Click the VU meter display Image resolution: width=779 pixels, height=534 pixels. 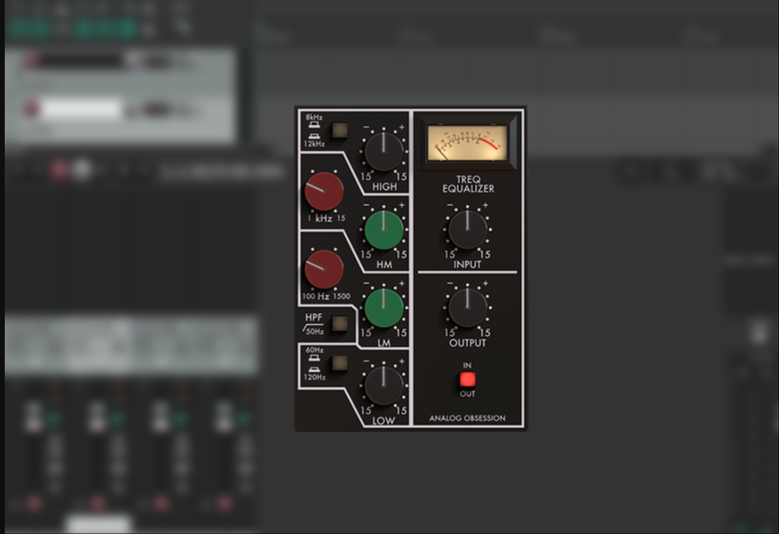pyautogui.click(x=467, y=143)
